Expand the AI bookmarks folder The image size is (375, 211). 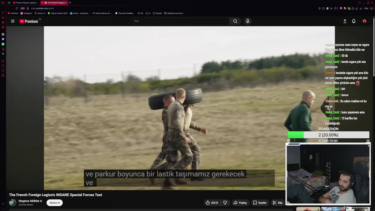(148, 13)
